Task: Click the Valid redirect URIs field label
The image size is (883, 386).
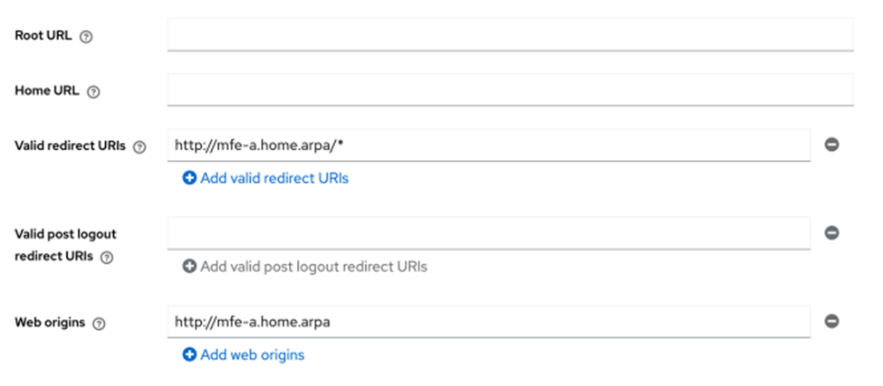Action: (x=70, y=146)
